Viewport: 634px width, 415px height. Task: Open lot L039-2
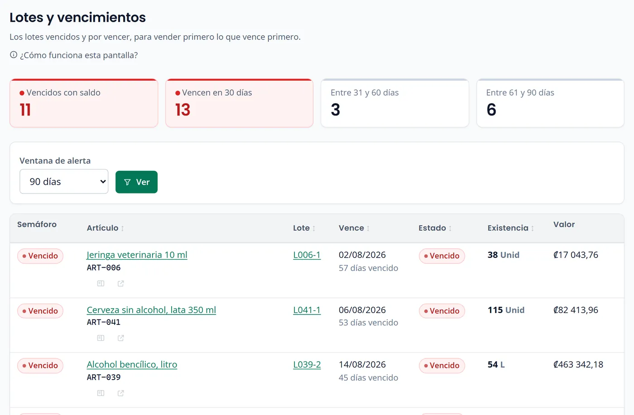[307, 364]
